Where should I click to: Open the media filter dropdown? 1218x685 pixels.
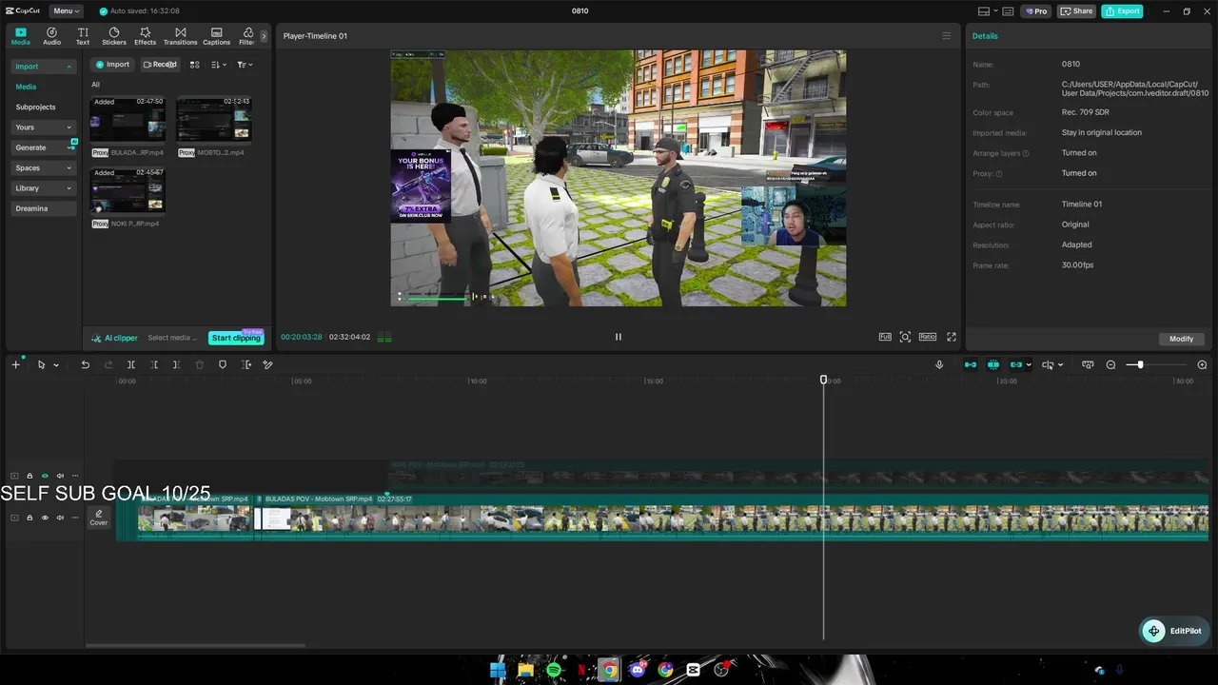tap(245, 65)
